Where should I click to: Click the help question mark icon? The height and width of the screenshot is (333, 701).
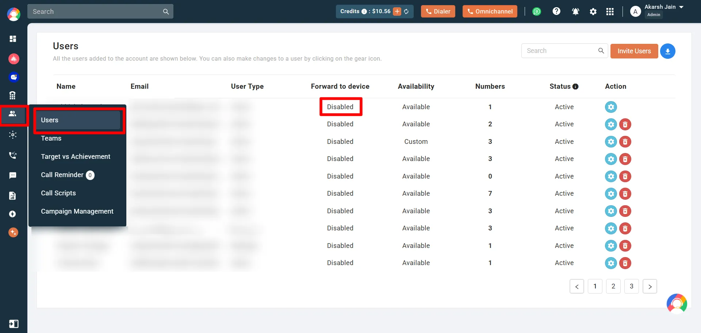(x=556, y=12)
